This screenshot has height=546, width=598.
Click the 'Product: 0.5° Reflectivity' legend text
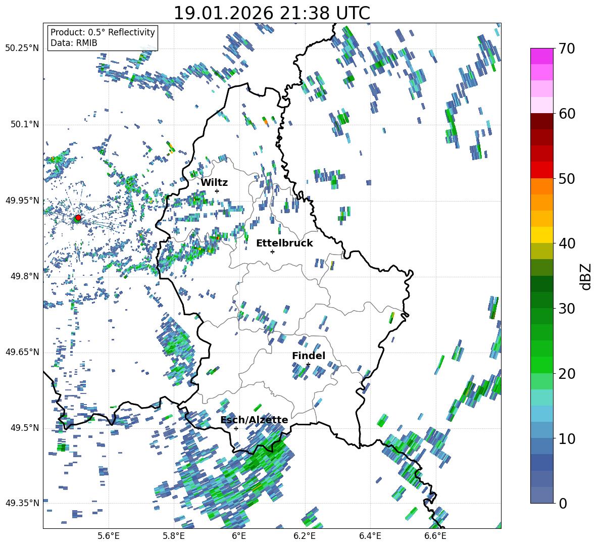click(103, 32)
